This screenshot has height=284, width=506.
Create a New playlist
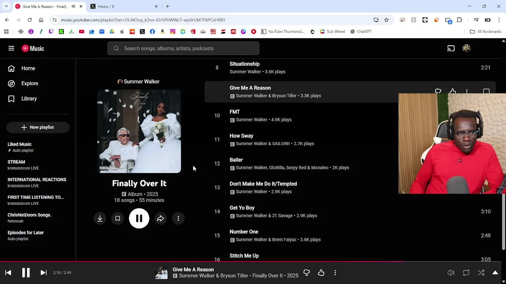click(38, 127)
